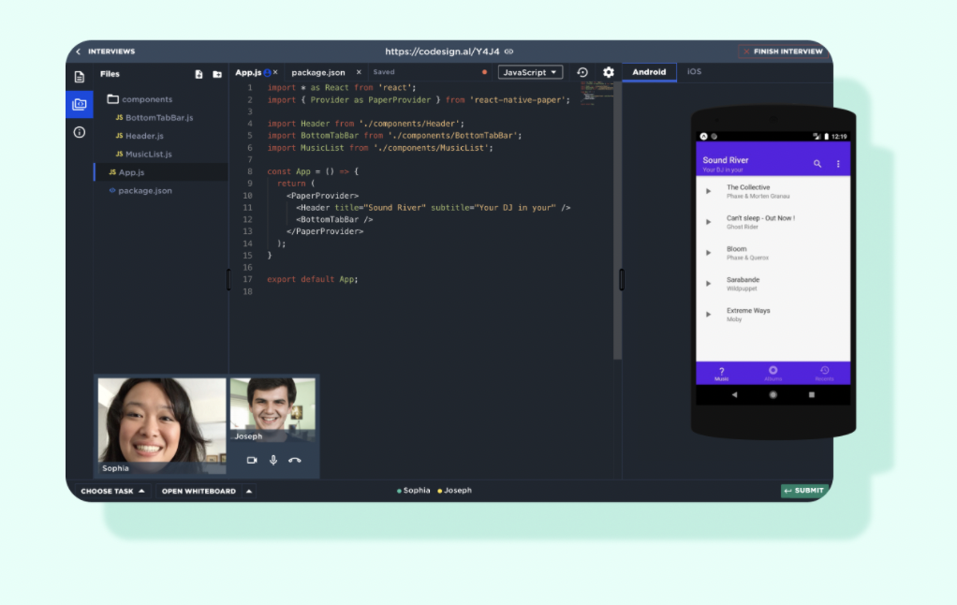
Task: Click the preview pane resize handle
Action: pyautogui.click(x=622, y=280)
